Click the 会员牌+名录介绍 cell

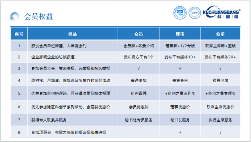point(139,46)
